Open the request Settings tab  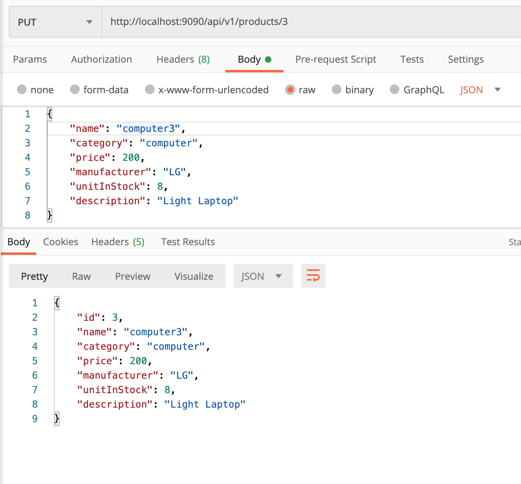[x=466, y=59]
